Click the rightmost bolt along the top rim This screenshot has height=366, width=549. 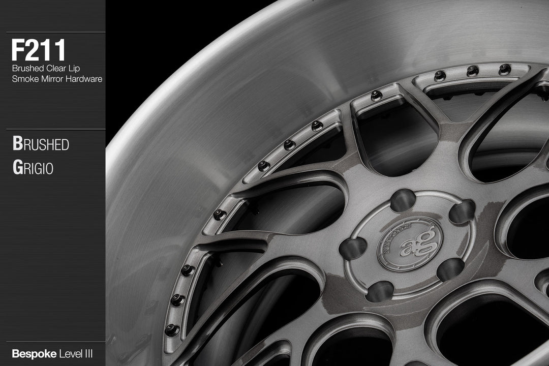coord(504,69)
